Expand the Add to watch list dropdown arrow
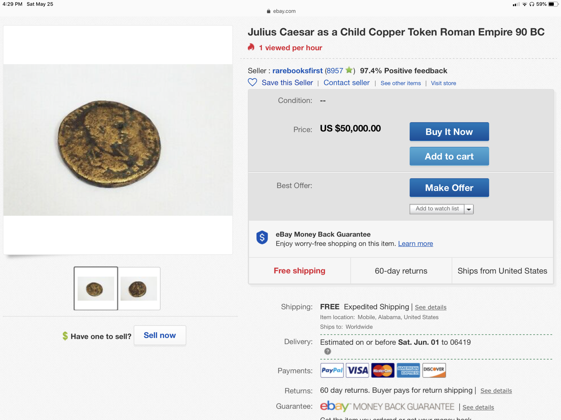561x420 pixels. click(x=469, y=209)
